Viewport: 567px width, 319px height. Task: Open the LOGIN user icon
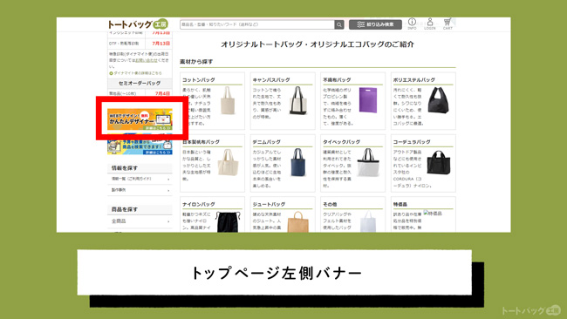(x=429, y=24)
